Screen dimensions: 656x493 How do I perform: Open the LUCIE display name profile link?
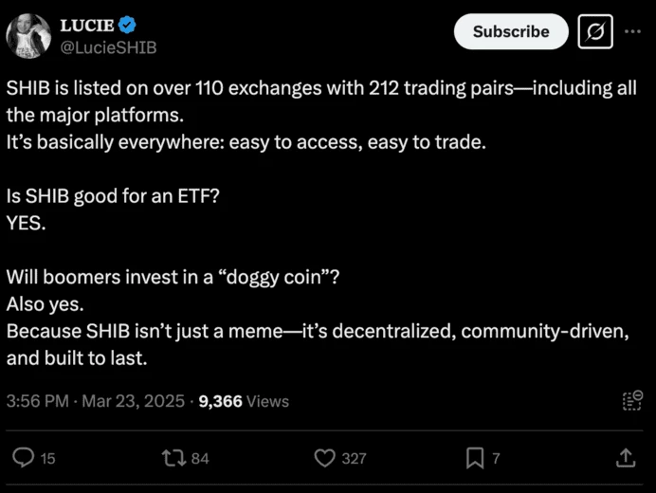[87, 25]
